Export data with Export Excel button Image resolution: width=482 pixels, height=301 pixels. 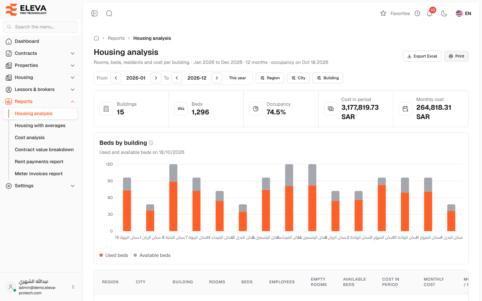coord(422,56)
